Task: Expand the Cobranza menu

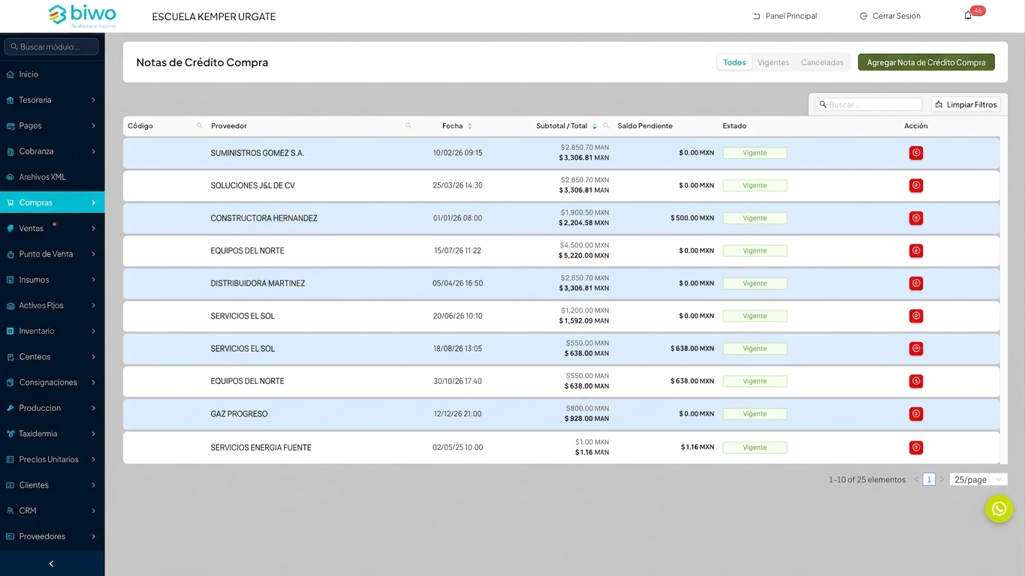Action: pyautogui.click(x=53, y=151)
